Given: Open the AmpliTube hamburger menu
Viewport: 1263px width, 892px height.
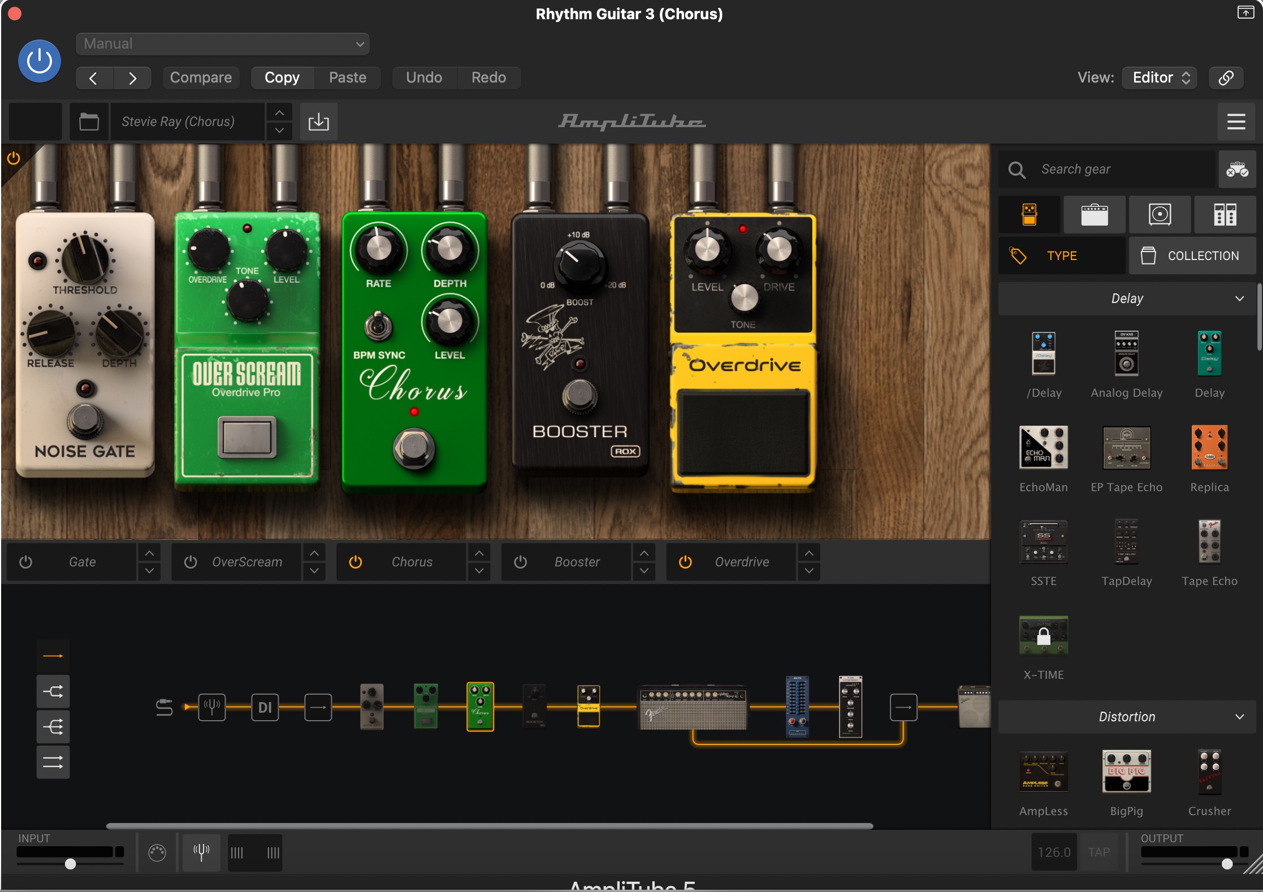Looking at the screenshot, I should tap(1236, 122).
